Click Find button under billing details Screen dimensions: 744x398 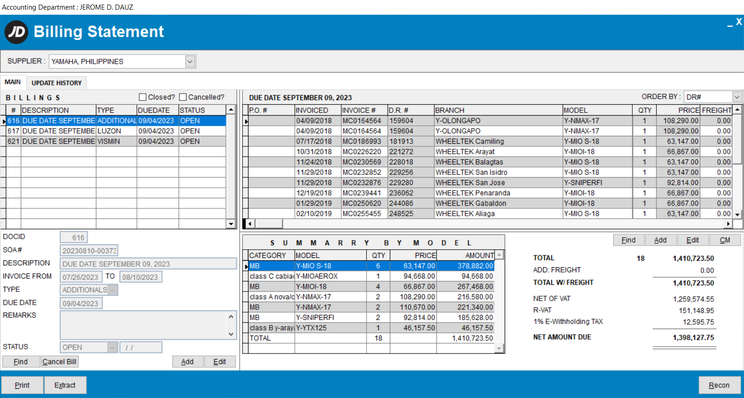point(21,362)
